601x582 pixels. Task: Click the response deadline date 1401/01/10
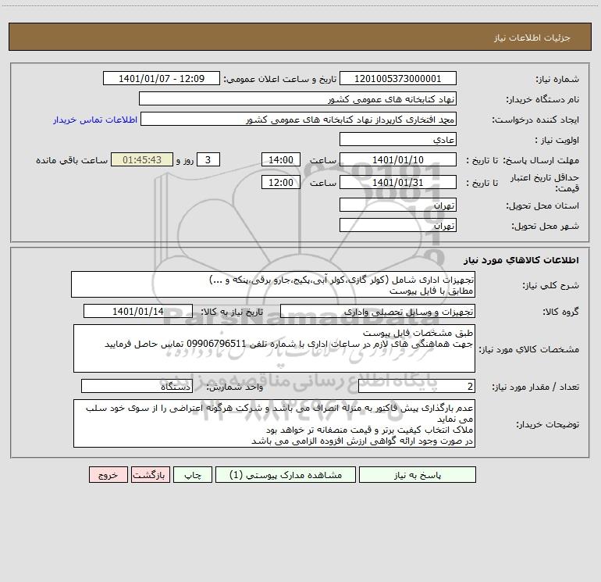[x=398, y=159]
